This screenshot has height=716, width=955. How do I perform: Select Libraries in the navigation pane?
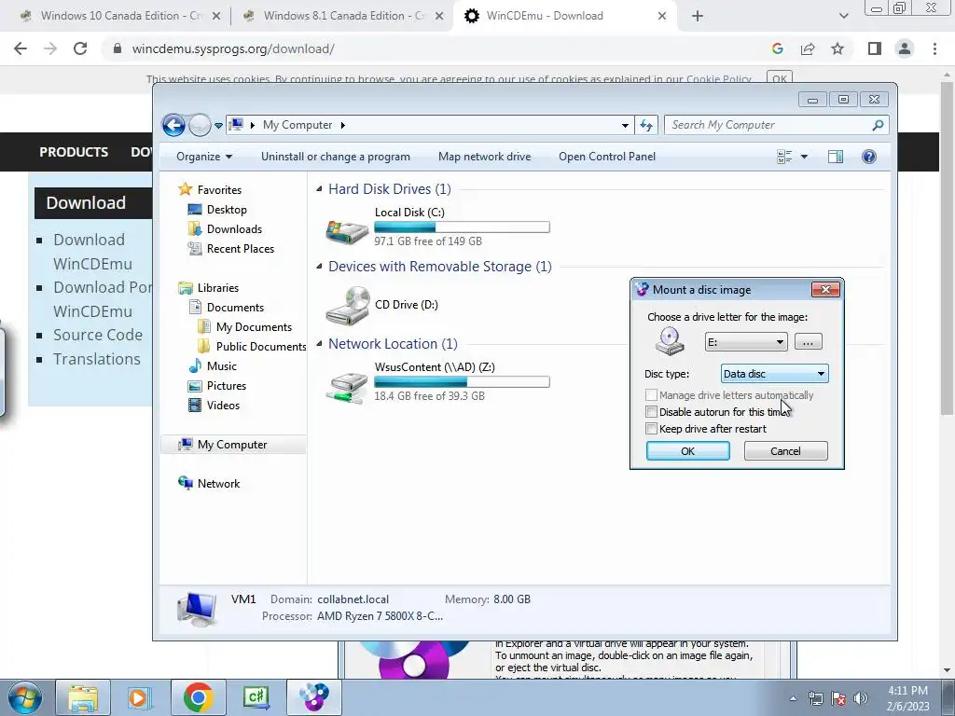(208, 288)
